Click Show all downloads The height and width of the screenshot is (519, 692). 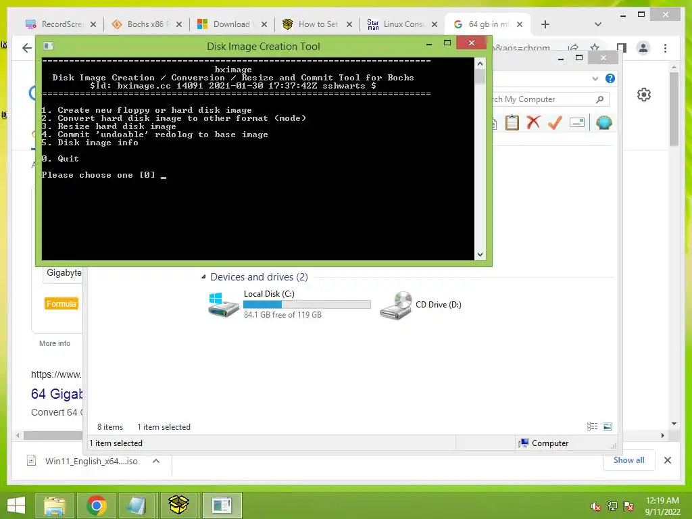[x=629, y=460]
